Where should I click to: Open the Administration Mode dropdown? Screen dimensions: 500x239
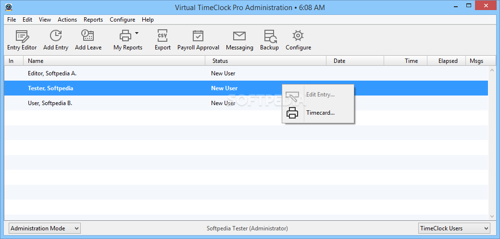tap(45, 228)
